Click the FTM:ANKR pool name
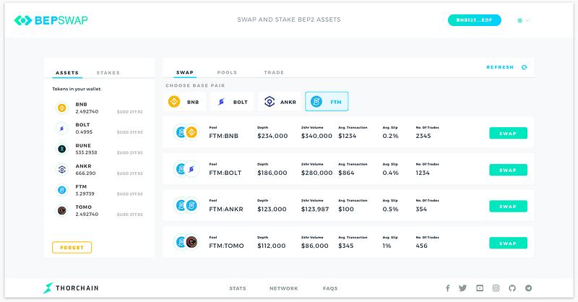Image resolution: width=578 pixels, height=302 pixels. click(226, 209)
